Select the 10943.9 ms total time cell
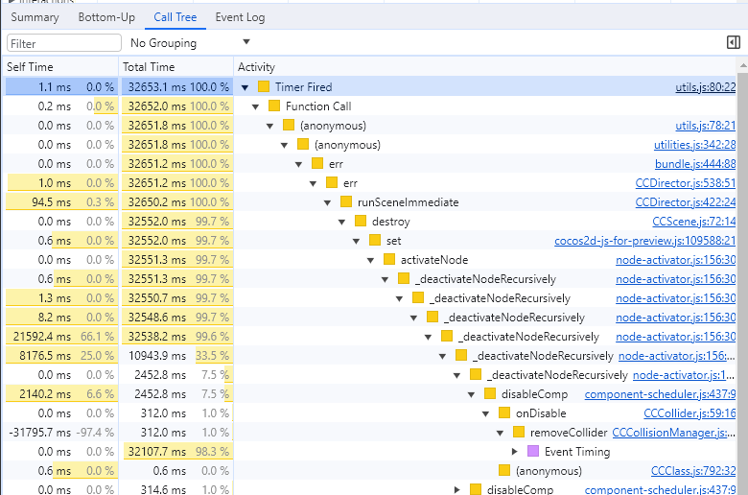 click(x=176, y=356)
